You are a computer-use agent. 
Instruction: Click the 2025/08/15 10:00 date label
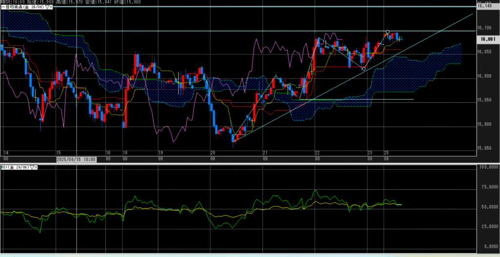(76, 160)
